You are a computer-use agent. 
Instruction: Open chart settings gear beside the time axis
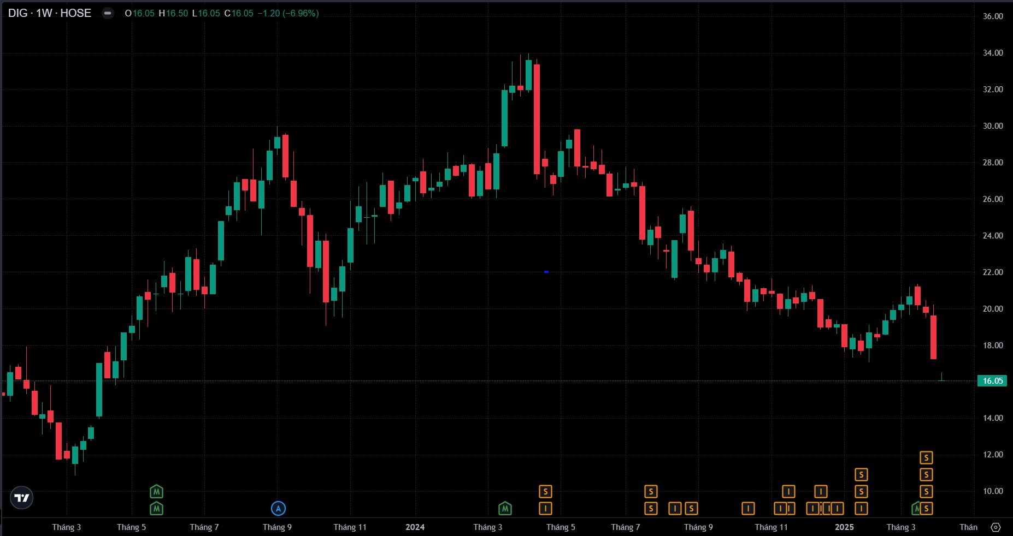(x=996, y=527)
